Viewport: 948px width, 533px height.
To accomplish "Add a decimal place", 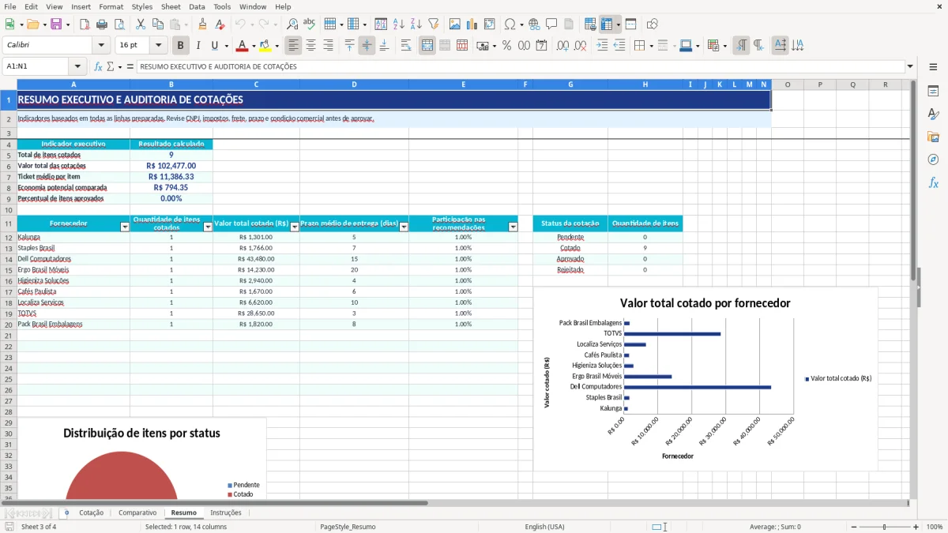I will (563, 46).
